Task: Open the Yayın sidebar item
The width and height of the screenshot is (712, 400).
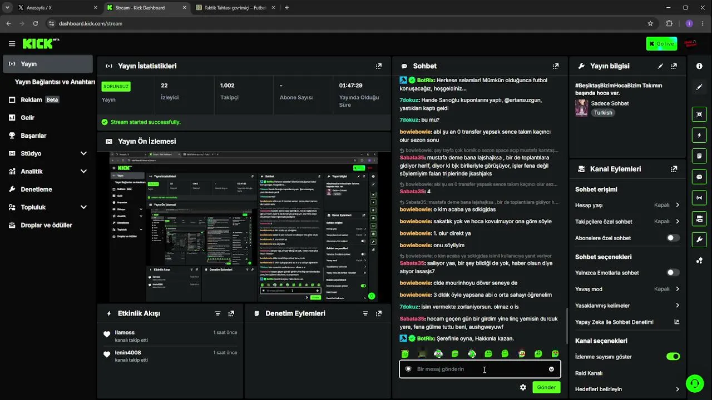Action: pos(47,64)
